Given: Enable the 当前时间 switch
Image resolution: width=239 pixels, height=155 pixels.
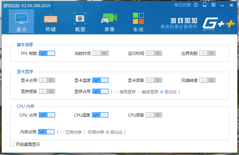Looking at the screenshot, I should pyautogui.click(x=100, y=53).
